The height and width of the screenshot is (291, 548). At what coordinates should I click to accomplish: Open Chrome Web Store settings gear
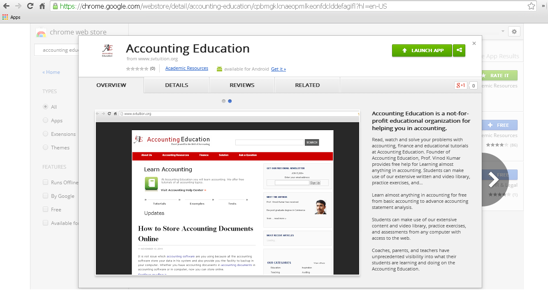point(514,32)
